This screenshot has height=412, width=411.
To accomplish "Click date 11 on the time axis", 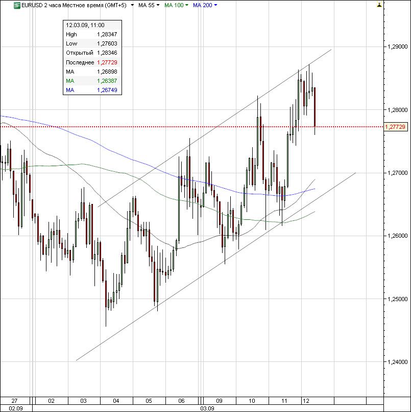I will (284, 401).
